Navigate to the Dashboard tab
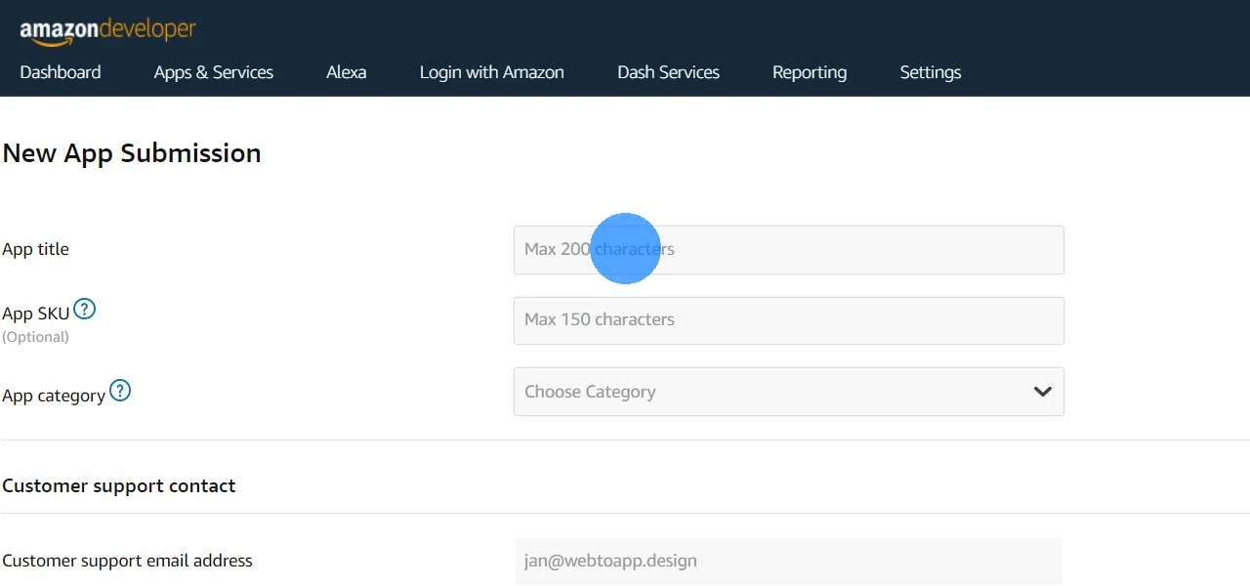 [61, 72]
